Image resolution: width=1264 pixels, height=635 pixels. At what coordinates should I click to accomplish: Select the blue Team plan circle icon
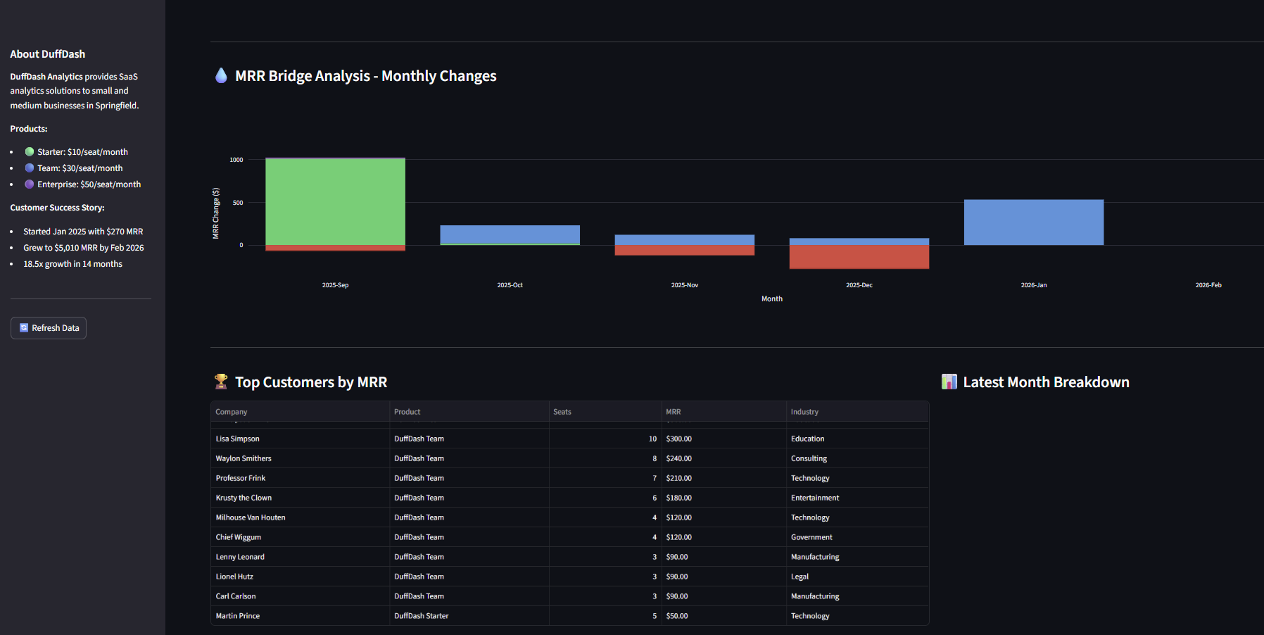tap(29, 168)
